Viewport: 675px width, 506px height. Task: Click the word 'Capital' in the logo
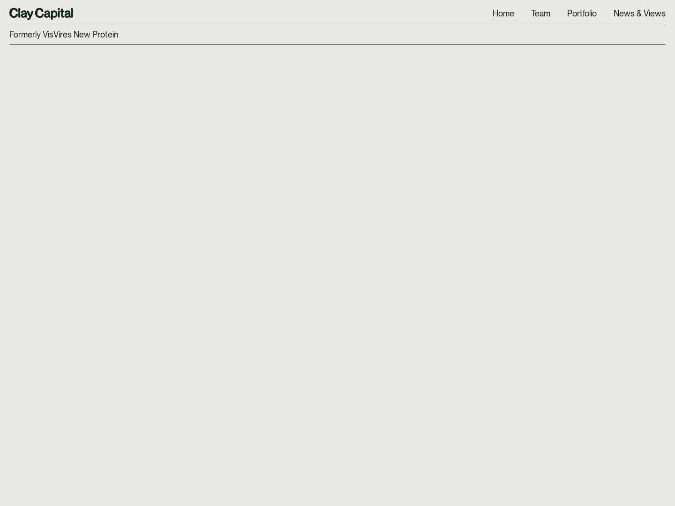point(54,14)
